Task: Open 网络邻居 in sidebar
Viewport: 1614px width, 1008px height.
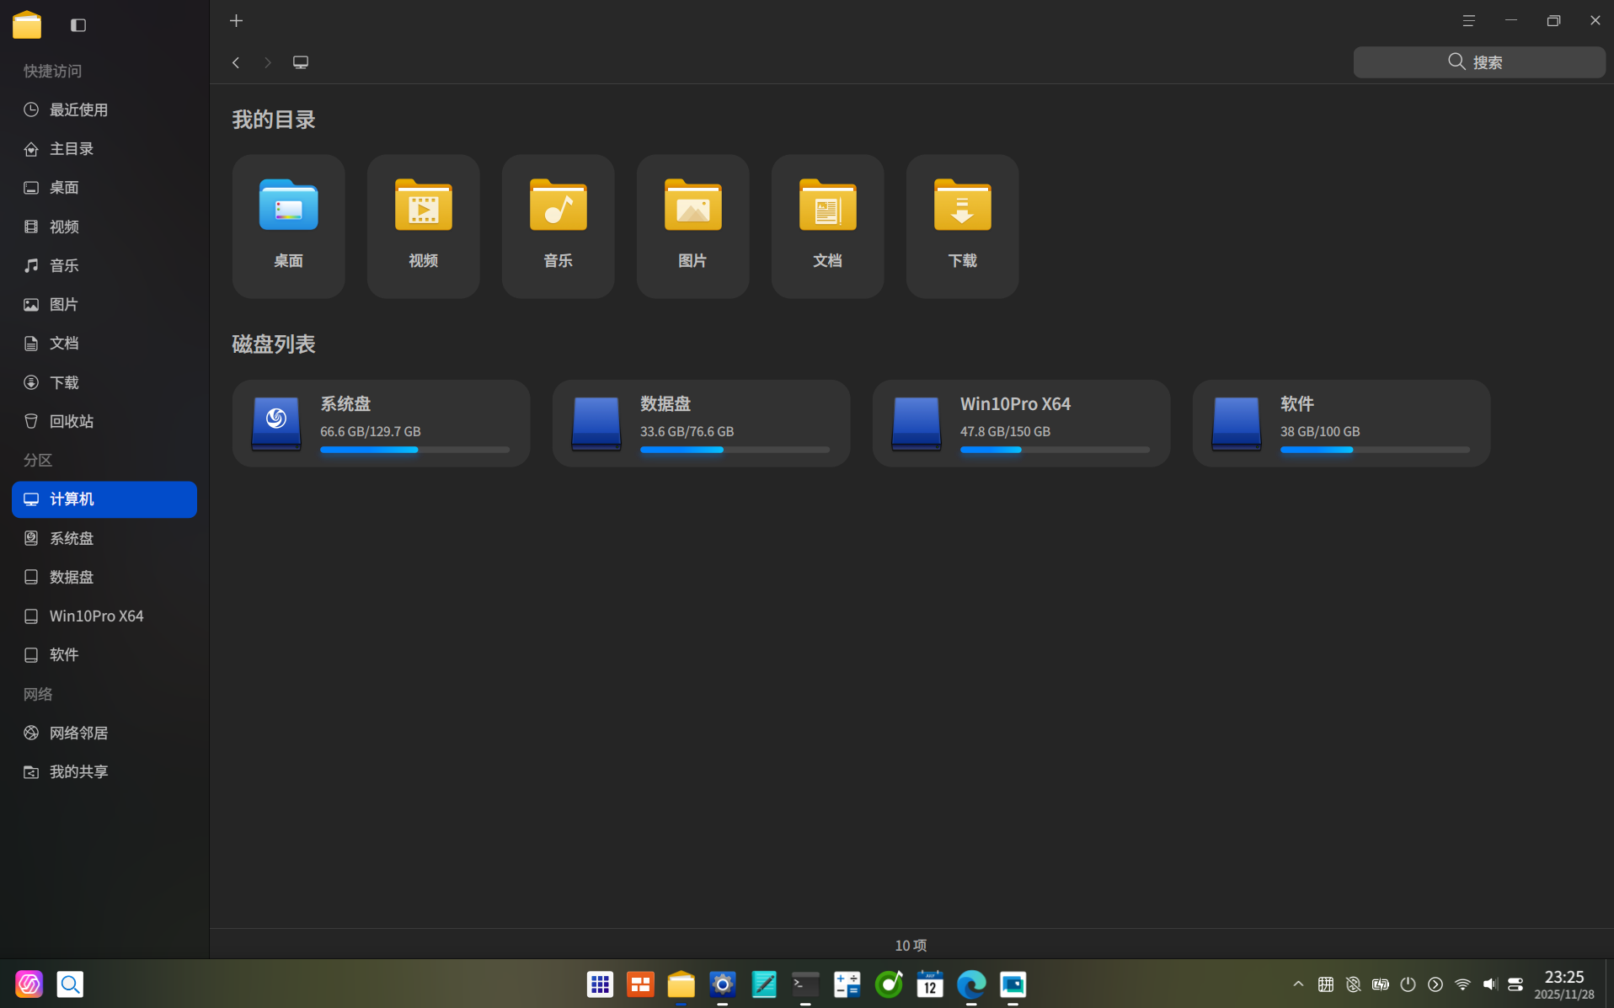Action: click(104, 733)
